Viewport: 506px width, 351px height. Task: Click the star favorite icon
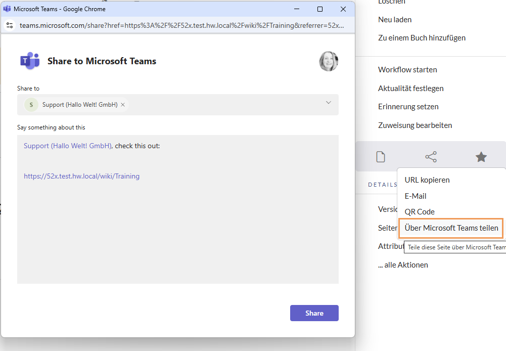click(x=481, y=157)
